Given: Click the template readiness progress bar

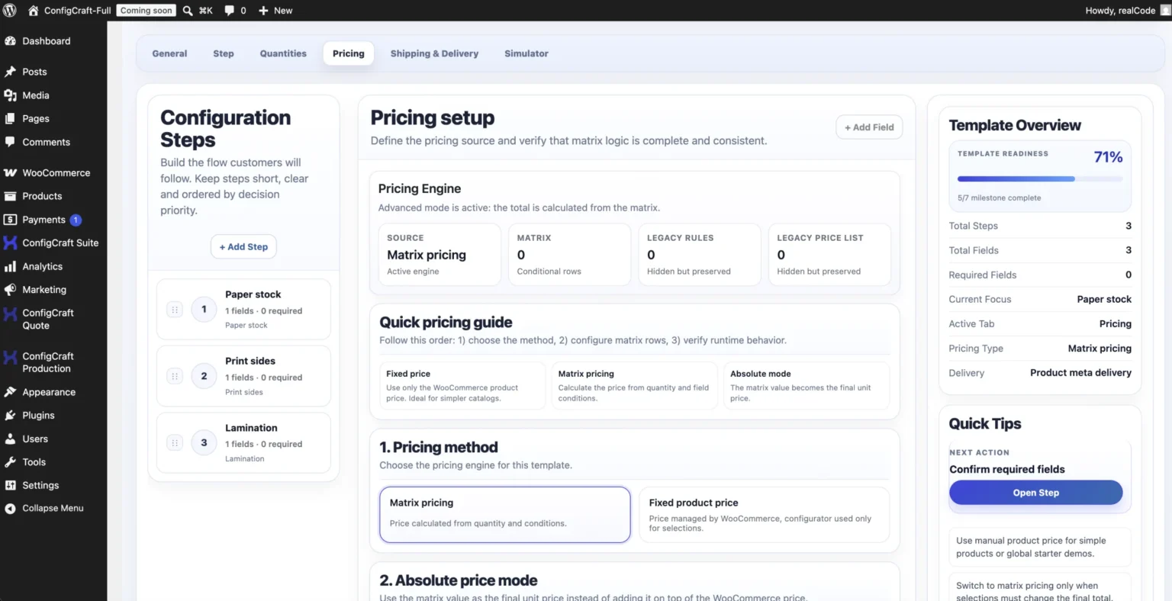Looking at the screenshot, I should point(1040,179).
